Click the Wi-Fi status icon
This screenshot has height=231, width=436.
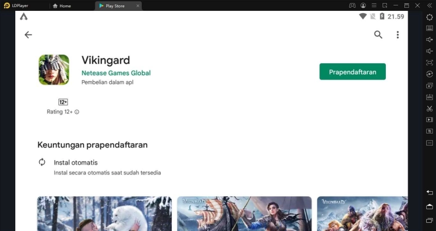click(362, 16)
